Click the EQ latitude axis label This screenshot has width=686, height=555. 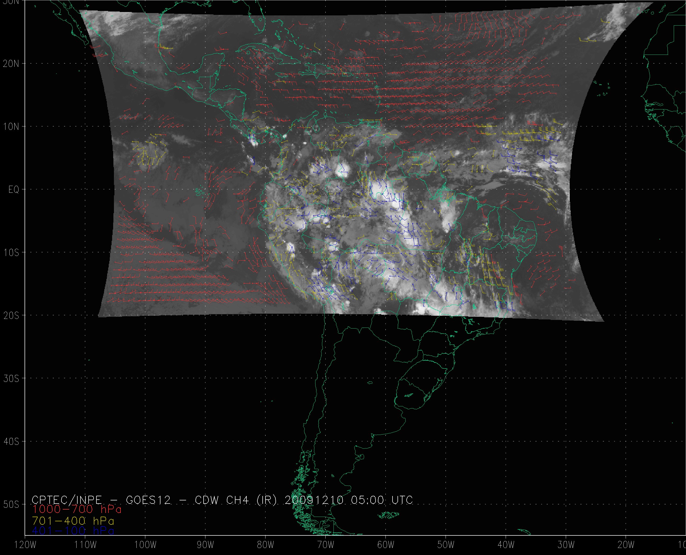(14, 190)
